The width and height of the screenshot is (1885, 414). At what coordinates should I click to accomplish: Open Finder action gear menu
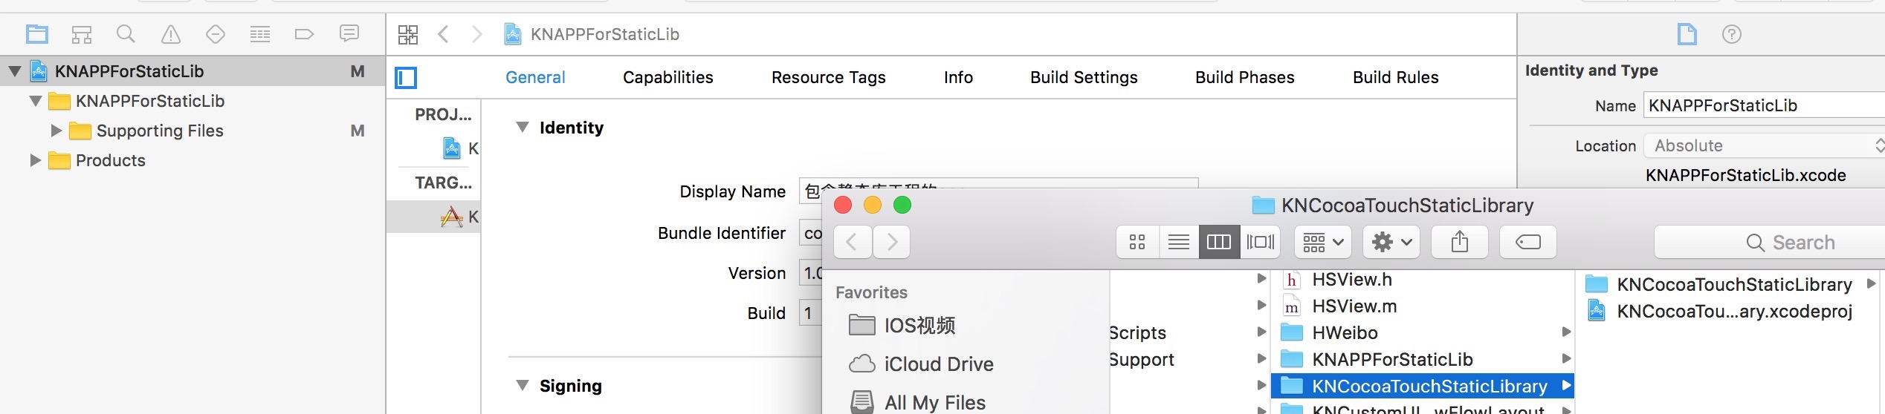tap(1391, 242)
